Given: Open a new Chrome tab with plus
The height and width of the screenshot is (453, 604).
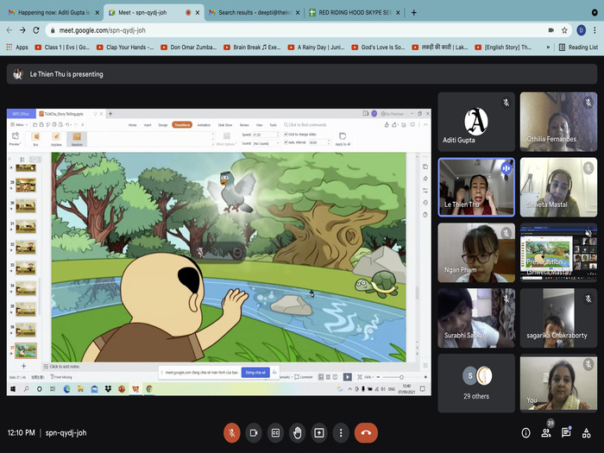Looking at the screenshot, I should (x=413, y=12).
